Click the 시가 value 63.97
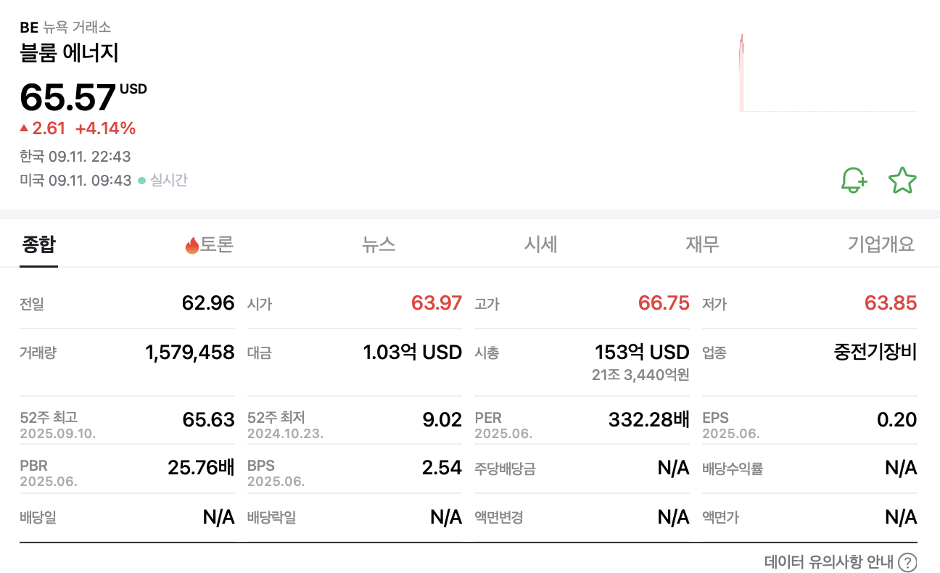Viewport: 940px width, 573px height. 436,303
